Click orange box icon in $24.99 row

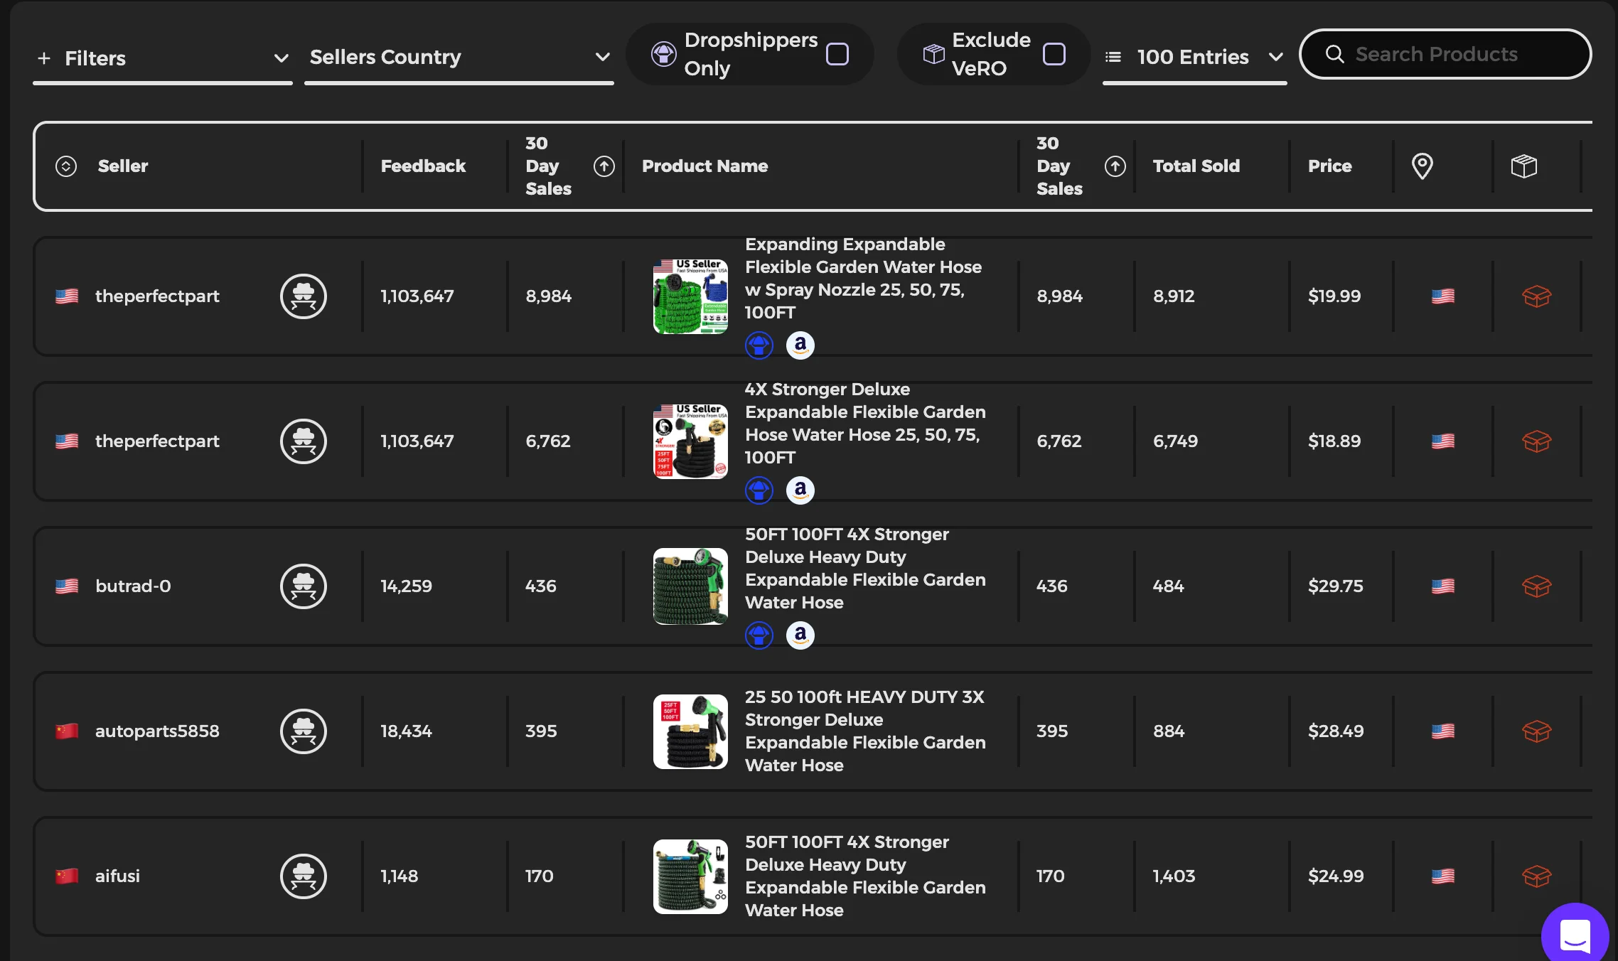(x=1536, y=876)
